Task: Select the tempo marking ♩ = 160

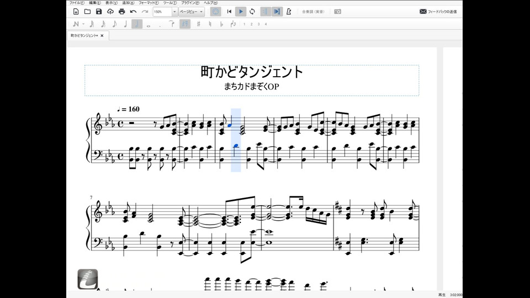Action: pyautogui.click(x=128, y=109)
